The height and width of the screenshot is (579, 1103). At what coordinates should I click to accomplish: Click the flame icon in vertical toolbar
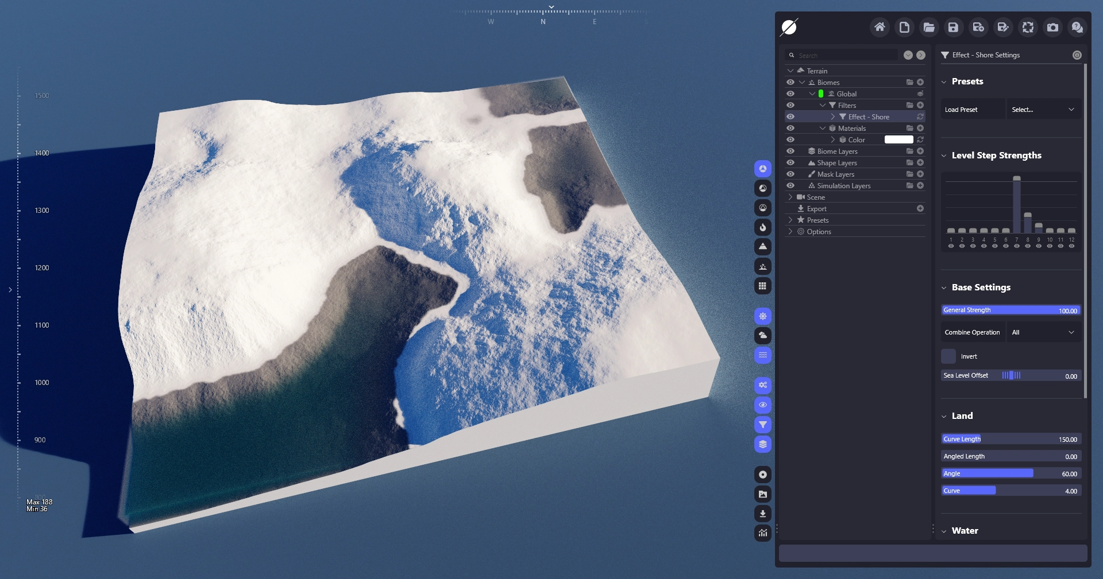point(762,227)
